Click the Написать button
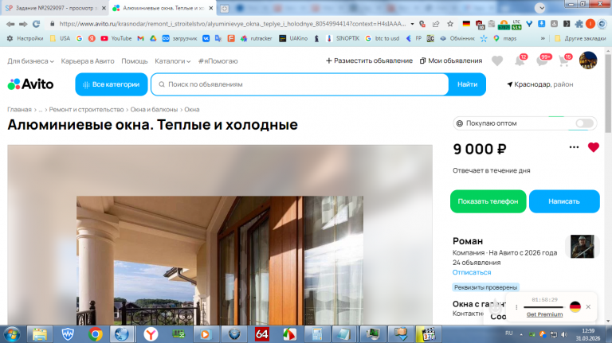612x343 pixels. 564,201
